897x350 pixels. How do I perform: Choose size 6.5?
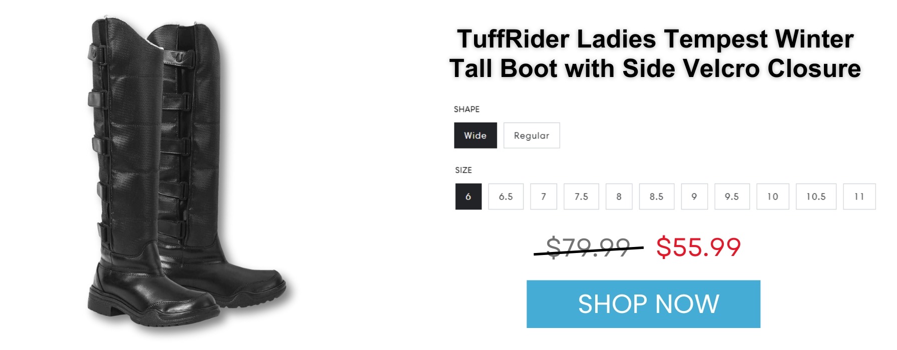506,196
